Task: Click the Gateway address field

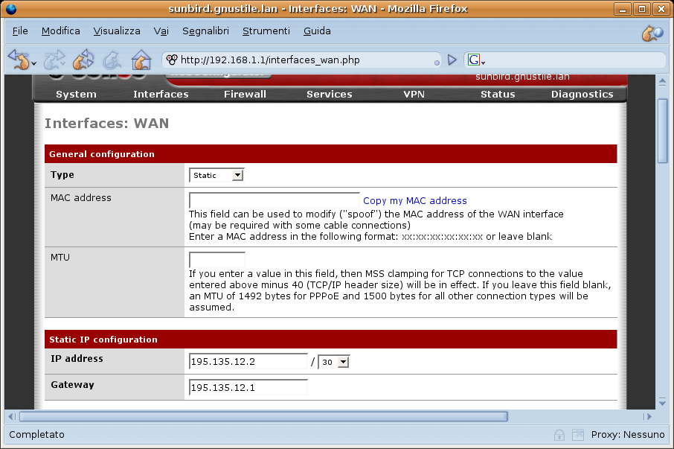Action: click(x=248, y=387)
